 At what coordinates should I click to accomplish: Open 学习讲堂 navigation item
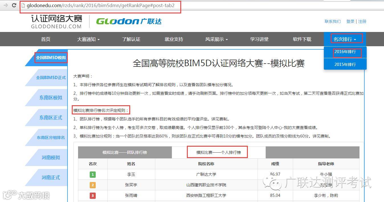(x=259, y=39)
